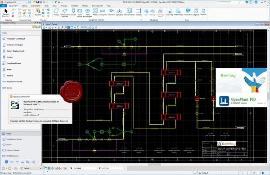
Task: Click the horizontal scrollbar under the drawing
Action: (x=154, y=165)
